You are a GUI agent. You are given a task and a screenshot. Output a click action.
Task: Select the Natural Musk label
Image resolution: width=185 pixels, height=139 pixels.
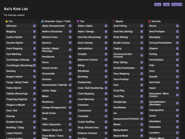(x=121, y=136)
